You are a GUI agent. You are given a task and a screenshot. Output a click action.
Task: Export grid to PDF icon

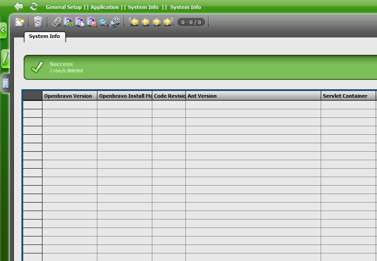coord(92,22)
